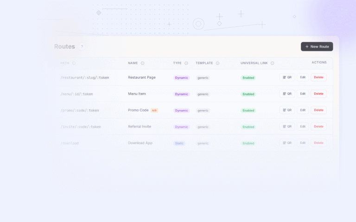Show QR code for Promo Code route
356x222 pixels.
click(x=287, y=110)
